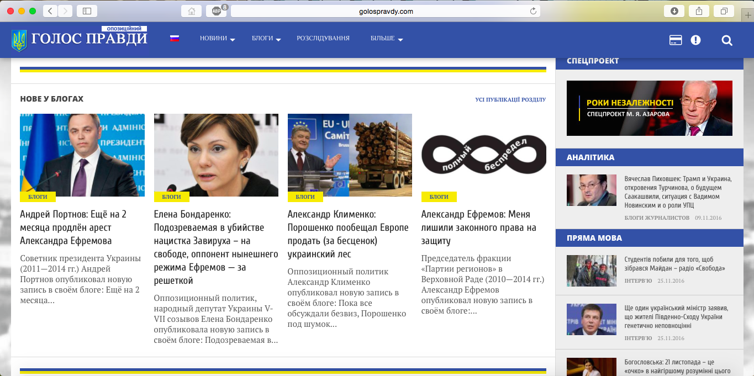
Task: Open УСІ ПУБЛІКАЦІЇ РОЗДІЛУ link
Action: 510,100
